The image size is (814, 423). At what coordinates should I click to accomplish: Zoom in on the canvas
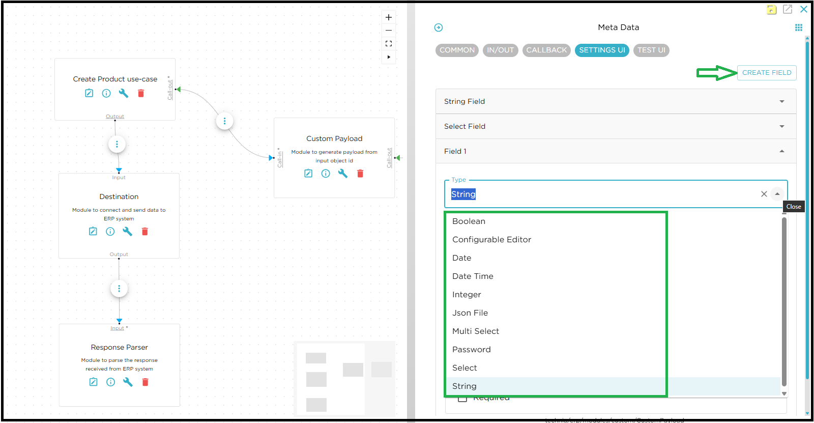389,17
